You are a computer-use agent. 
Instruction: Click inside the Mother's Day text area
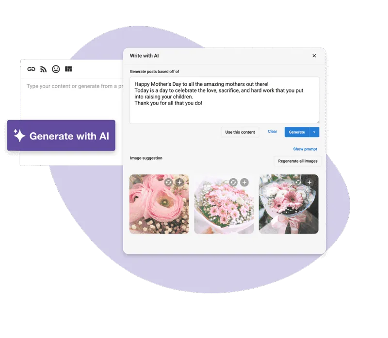[x=225, y=100]
